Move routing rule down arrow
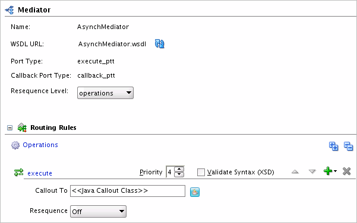Screen dimensions: 357x223 click(x=312, y=171)
